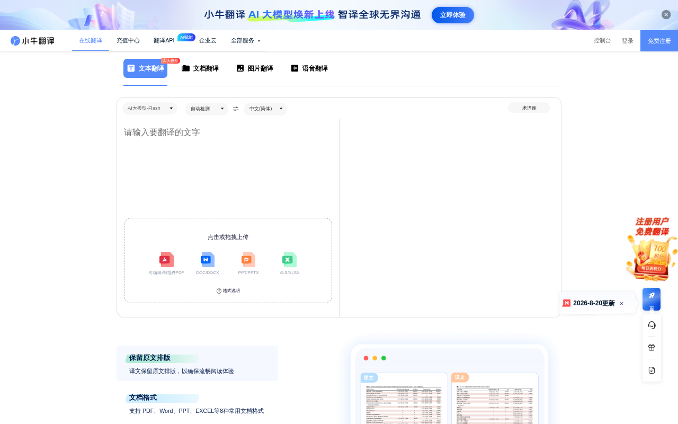Open the 充值中心 nav item
The height and width of the screenshot is (424, 678).
coord(128,41)
